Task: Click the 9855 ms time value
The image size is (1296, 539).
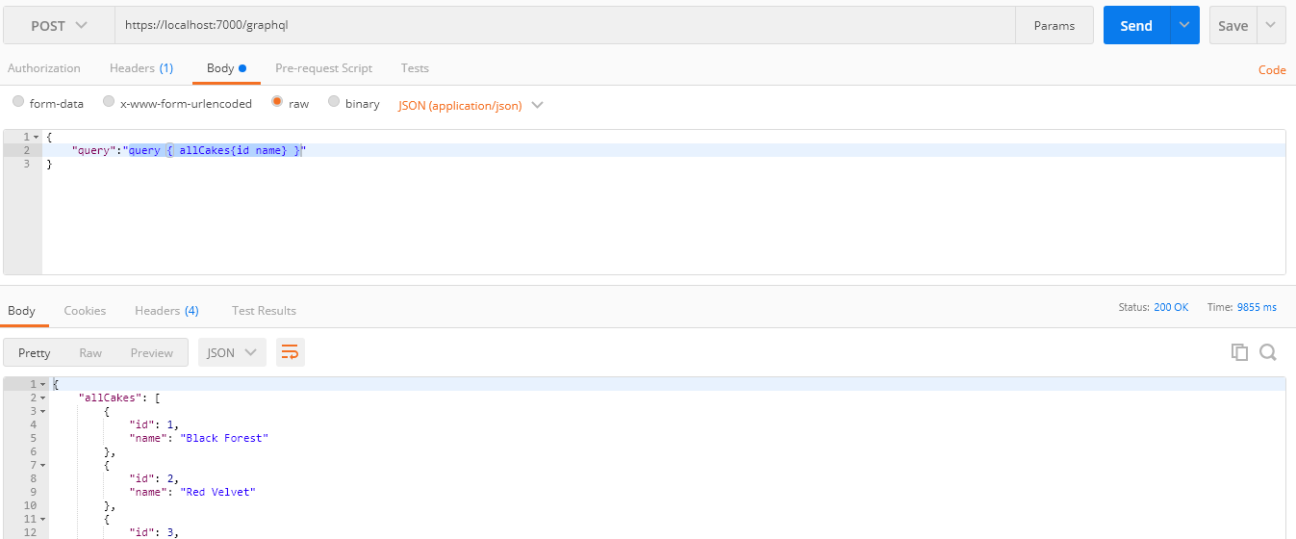Action: point(1257,307)
